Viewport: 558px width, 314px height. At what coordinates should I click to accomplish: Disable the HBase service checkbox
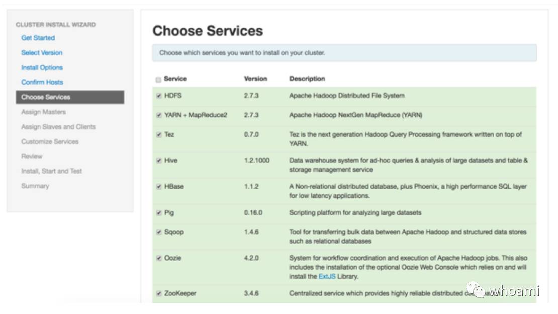159,187
